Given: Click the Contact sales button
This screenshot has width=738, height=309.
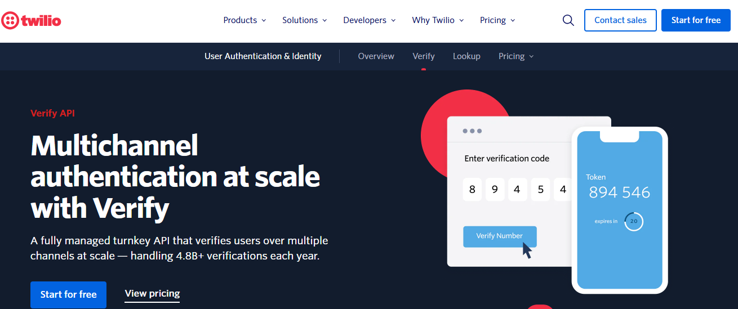Looking at the screenshot, I should (x=620, y=20).
